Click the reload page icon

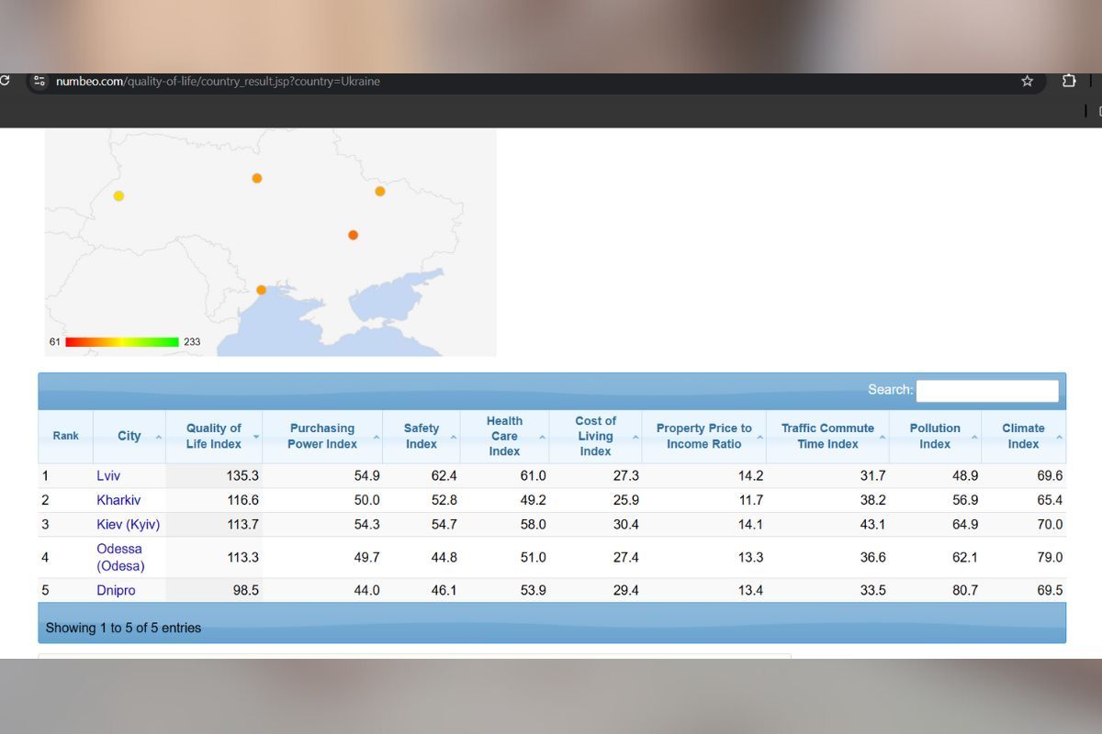click(5, 82)
